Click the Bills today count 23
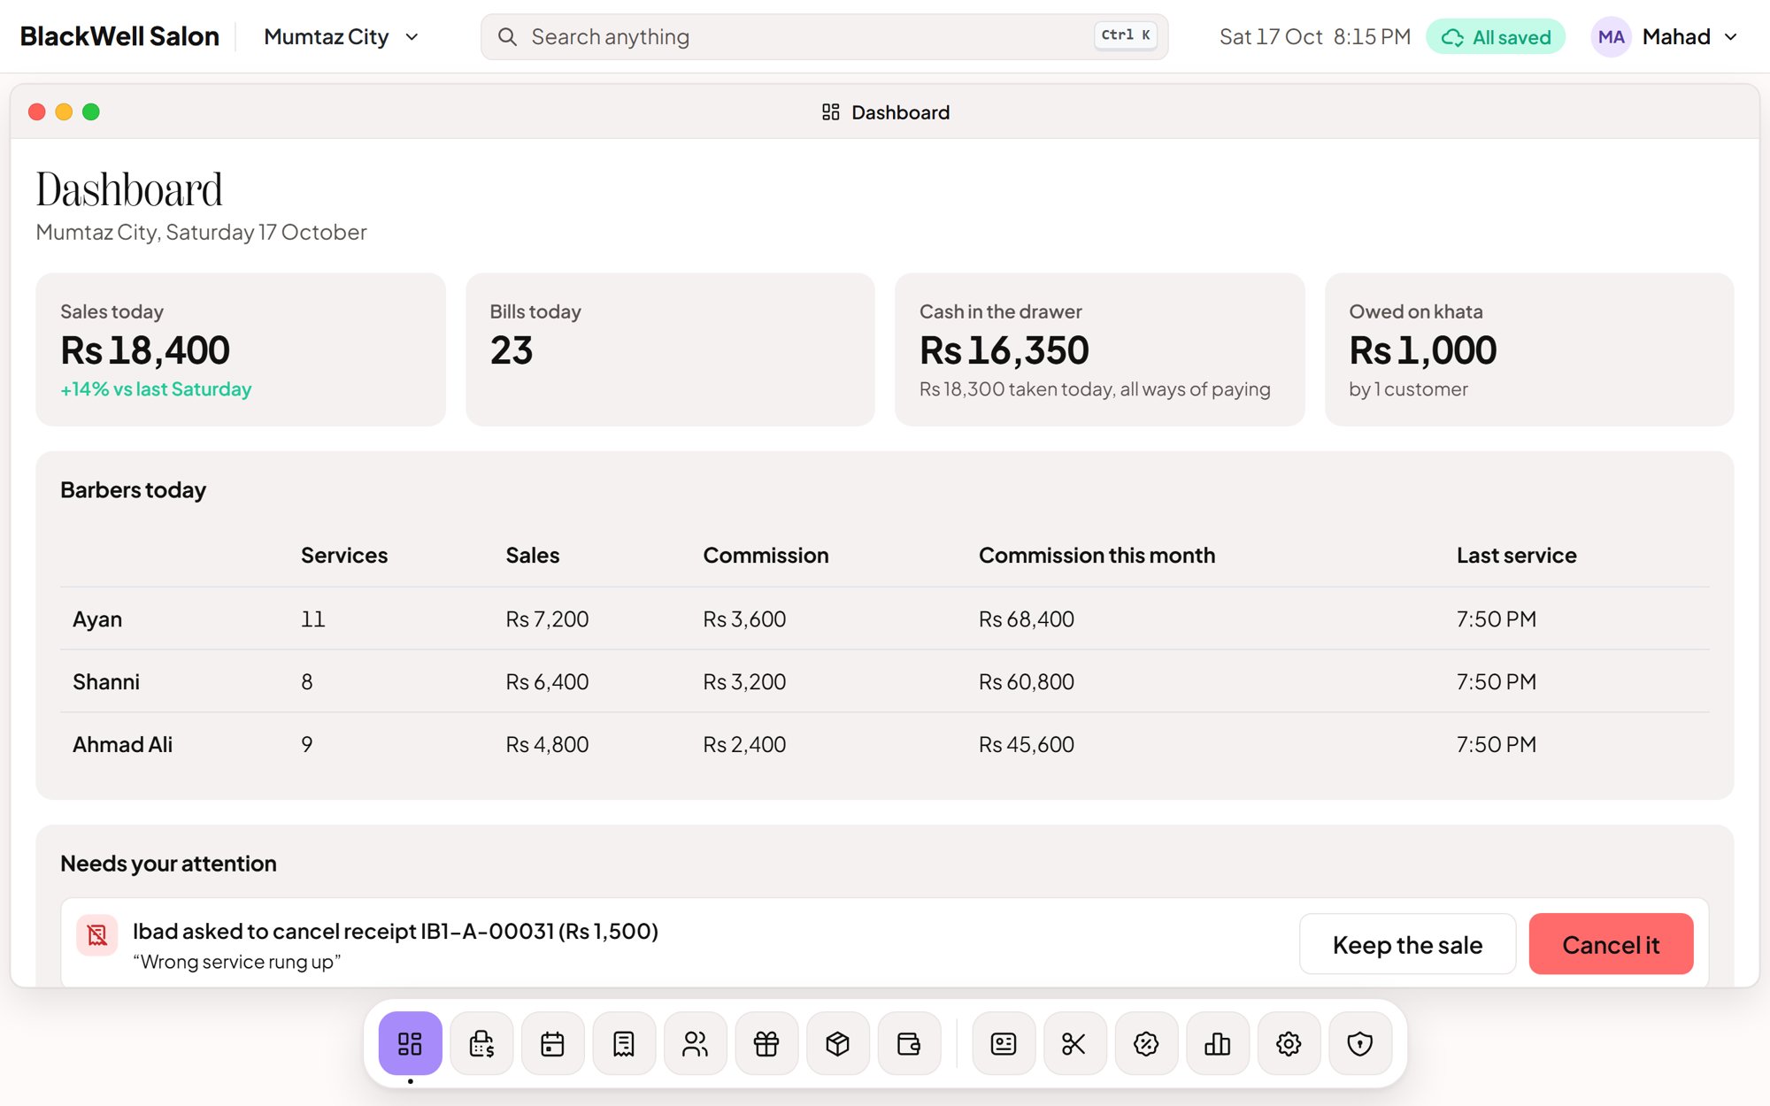 click(512, 350)
